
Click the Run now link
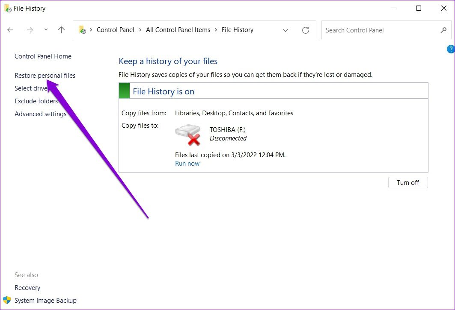[187, 164]
